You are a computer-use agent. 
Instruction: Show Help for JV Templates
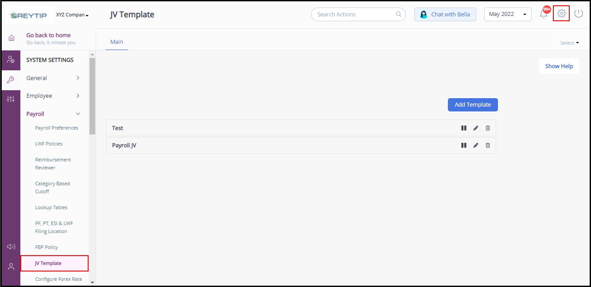559,66
